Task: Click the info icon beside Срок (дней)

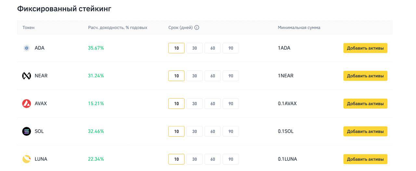Action: coord(197,28)
